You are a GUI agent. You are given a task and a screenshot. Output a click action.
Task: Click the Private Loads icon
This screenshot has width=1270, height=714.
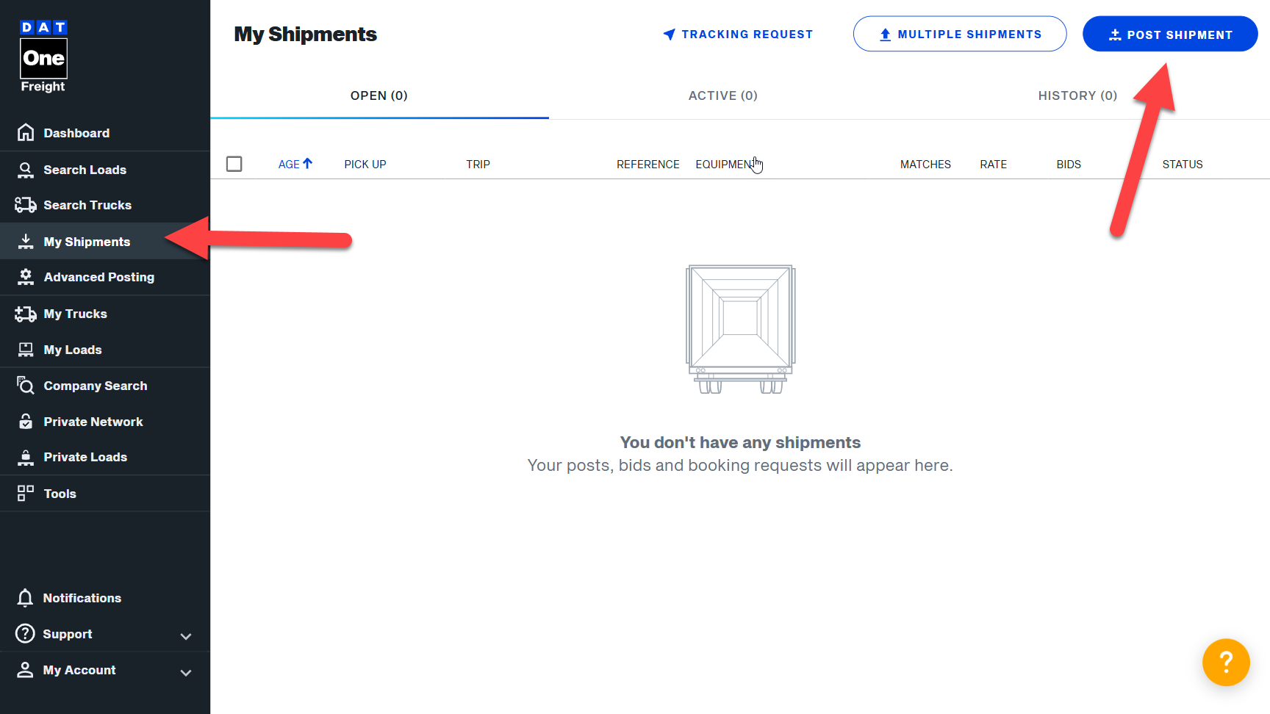click(26, 457)
